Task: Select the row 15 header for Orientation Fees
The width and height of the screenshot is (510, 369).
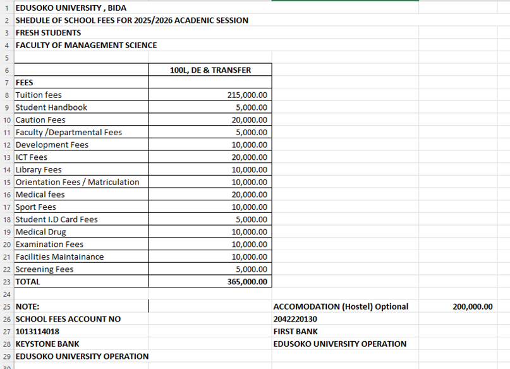Action: click(6, 182)
